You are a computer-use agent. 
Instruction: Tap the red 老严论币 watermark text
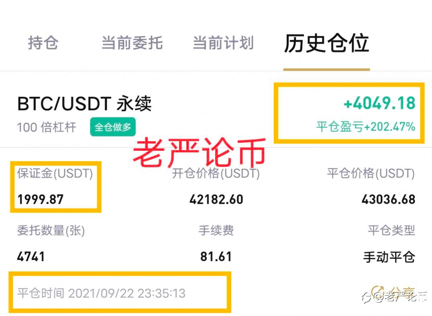coord(200,153)
